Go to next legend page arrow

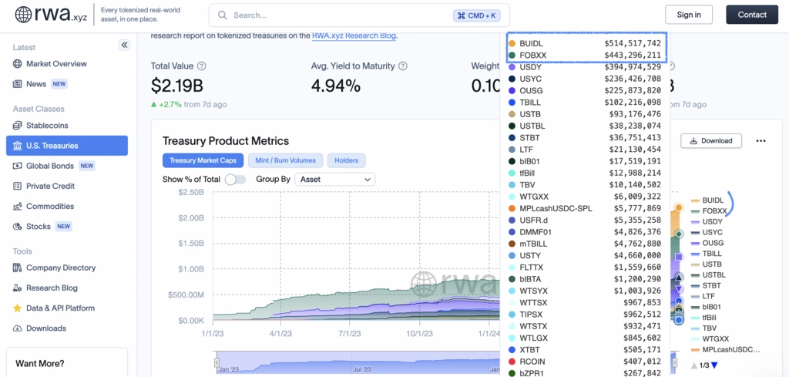coord(714,365)
